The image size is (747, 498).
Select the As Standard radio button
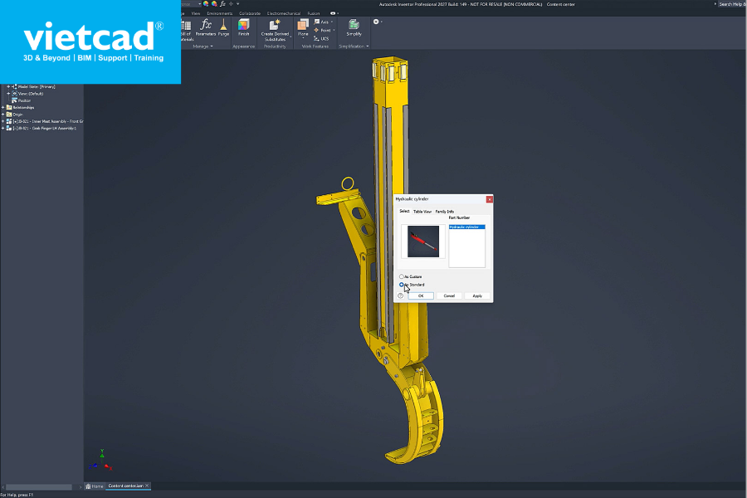click(x=401, y=285)
